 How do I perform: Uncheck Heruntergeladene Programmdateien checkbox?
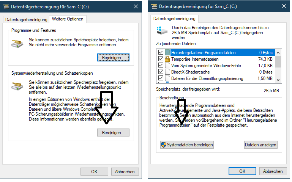(x=161, y=52)
